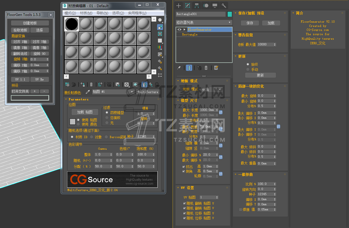
Task: Click the Rectangle001 teal color swatch
Action: 230,14
